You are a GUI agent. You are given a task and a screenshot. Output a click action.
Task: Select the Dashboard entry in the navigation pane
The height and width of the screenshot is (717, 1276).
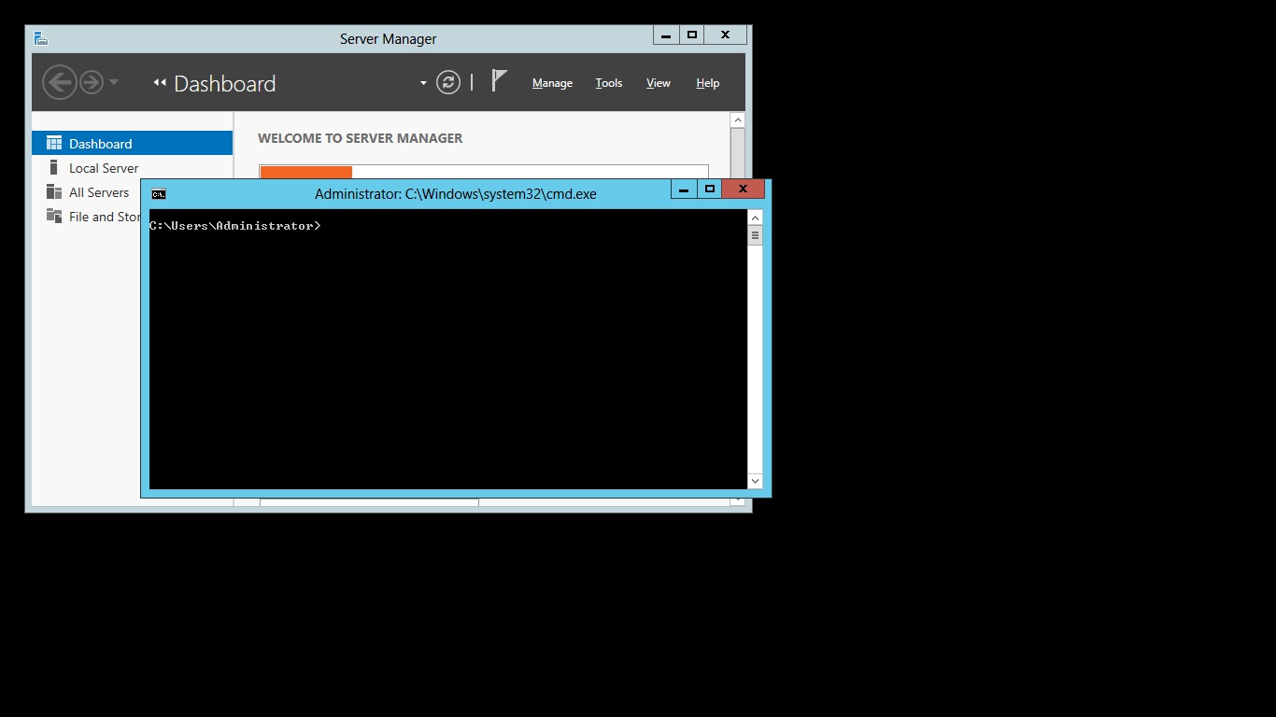(x=102, y=142)
